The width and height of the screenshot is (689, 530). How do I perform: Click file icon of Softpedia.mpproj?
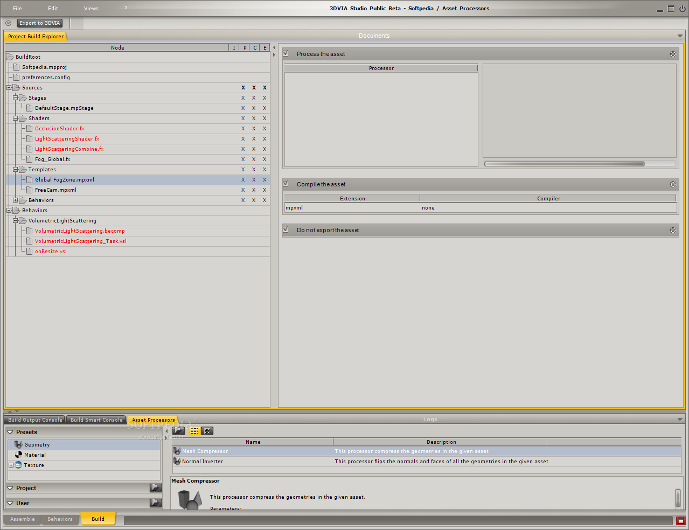[16, 67]
